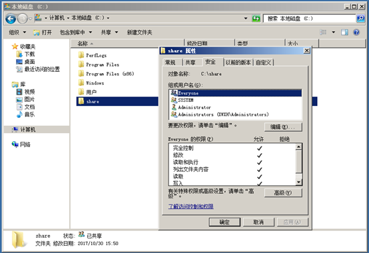369x253 pixels.
Task: Open the 本地磁盘 (C:) breadcrumb dropdown arrow
Action: click(x=108, y=18)
